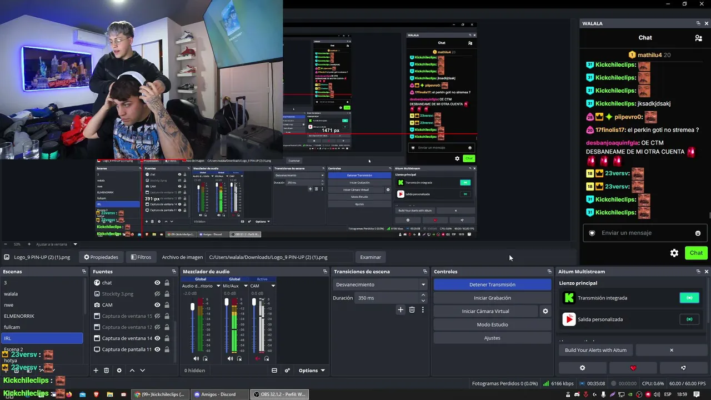Switch audio mixer layout icon
This screenshot has height=400, width=711.
[274, 371]
